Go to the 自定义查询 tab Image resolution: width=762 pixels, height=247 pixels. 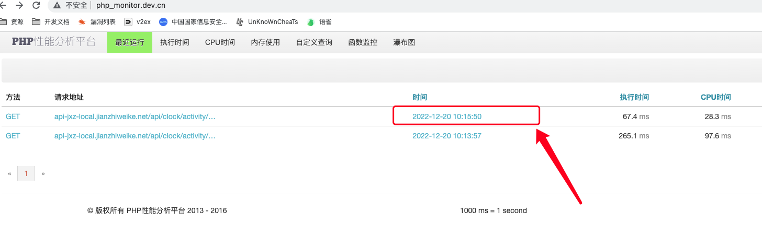tap(314, 42)
